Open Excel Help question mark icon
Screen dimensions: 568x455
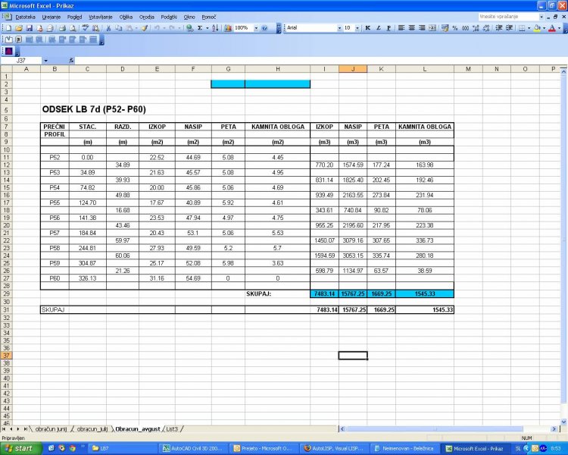(x=265, y=28)
